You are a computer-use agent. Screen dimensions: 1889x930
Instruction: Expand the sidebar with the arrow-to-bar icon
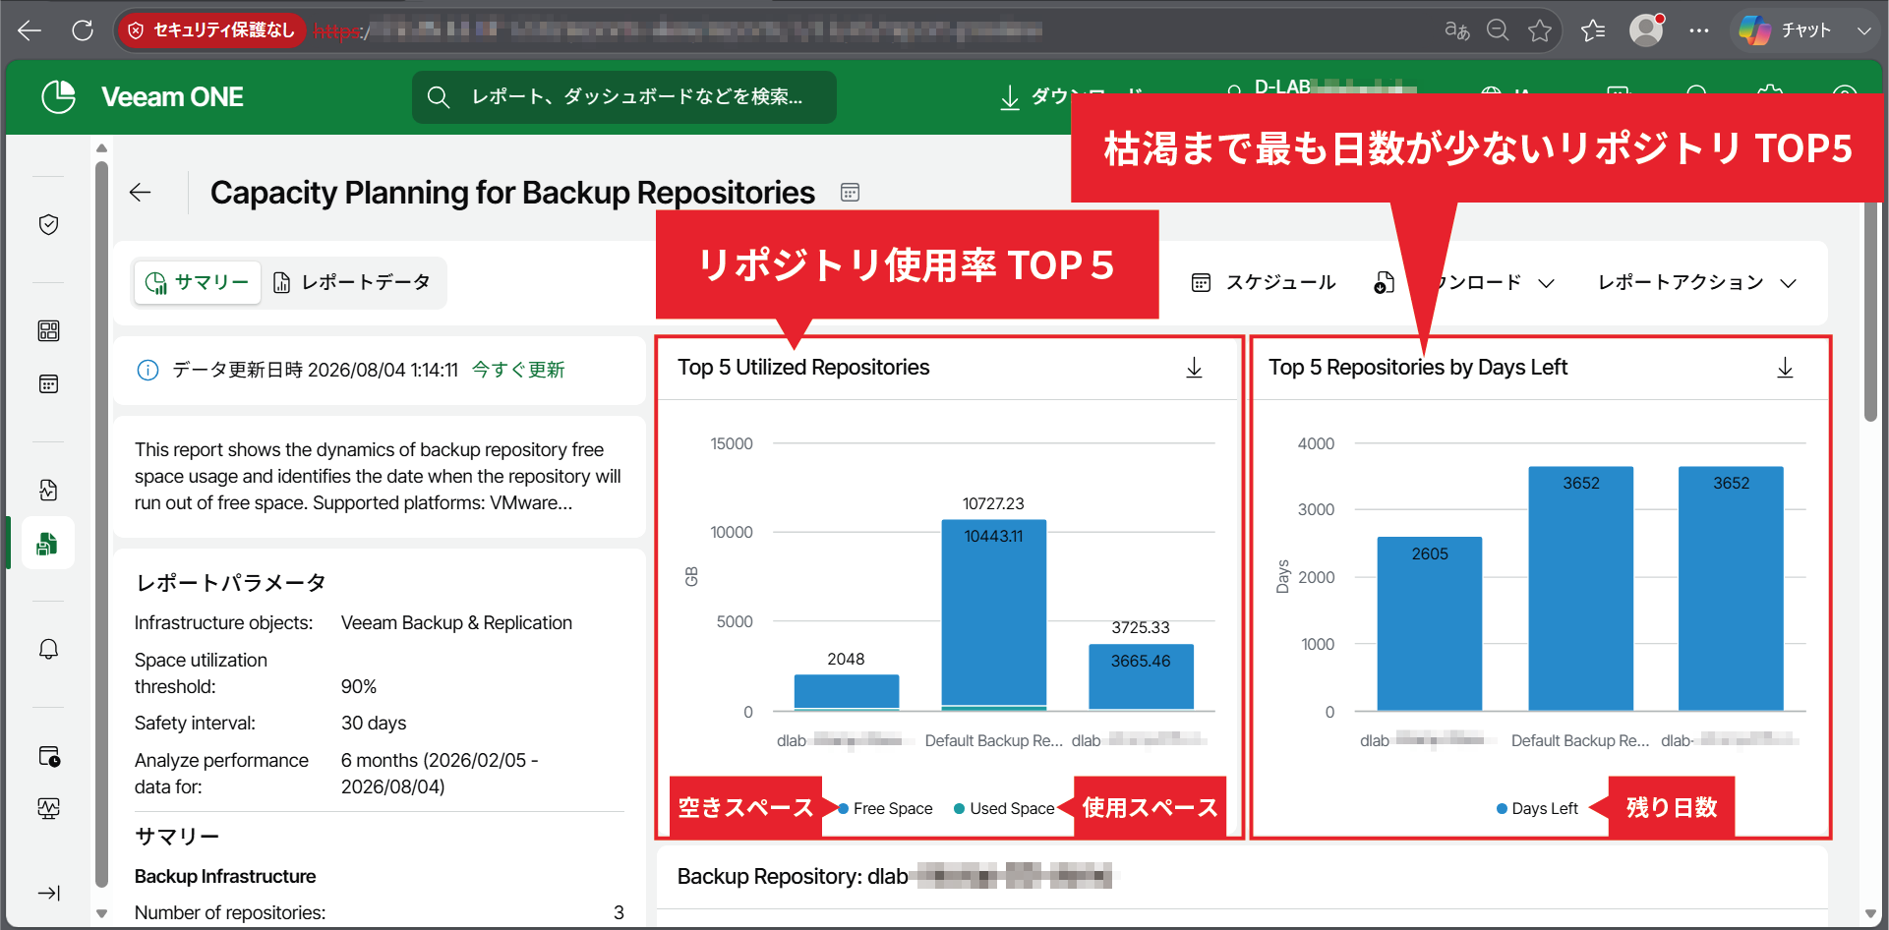tap(48, 893)
